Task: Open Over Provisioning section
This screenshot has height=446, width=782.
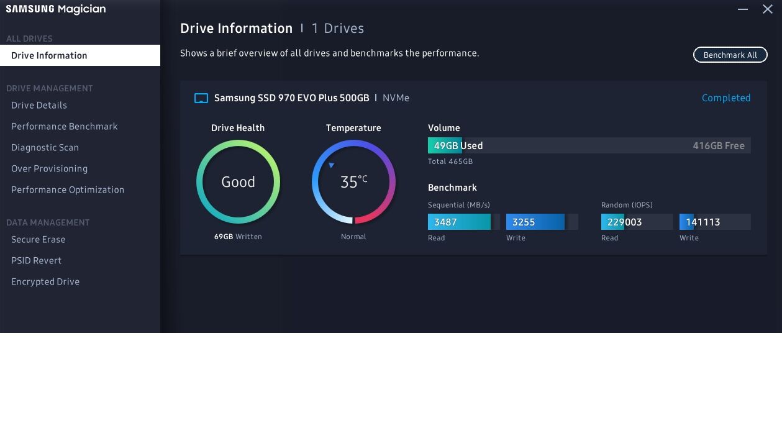Action: pos(49,169)
